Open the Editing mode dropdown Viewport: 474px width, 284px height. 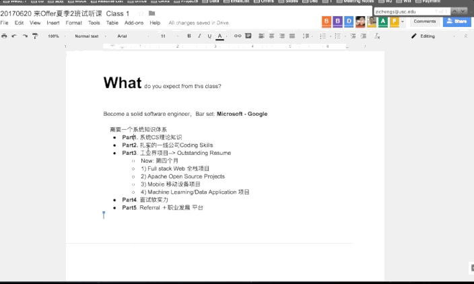[433, 36]
